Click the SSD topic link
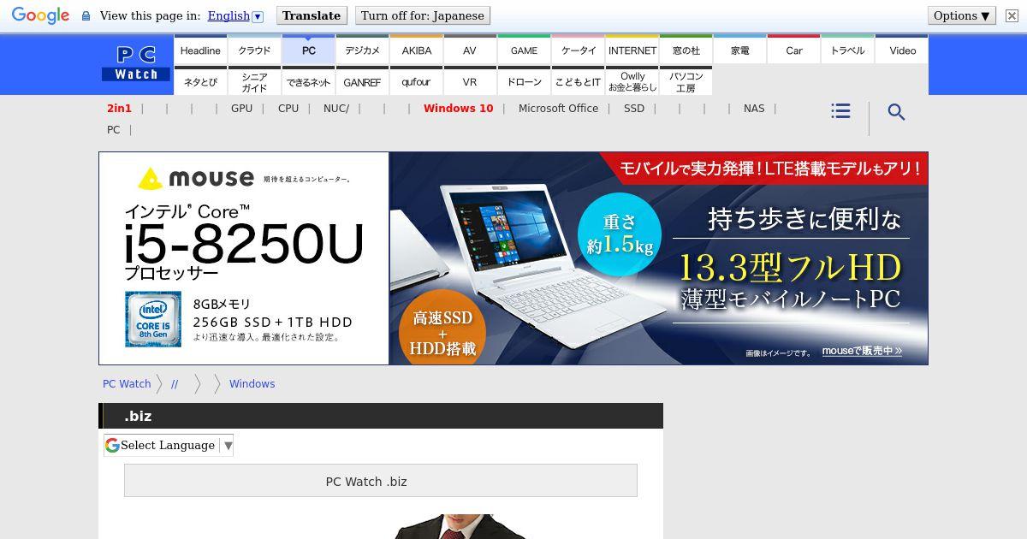This screenshot has height=539, width=1027. [x=634, y=109]
